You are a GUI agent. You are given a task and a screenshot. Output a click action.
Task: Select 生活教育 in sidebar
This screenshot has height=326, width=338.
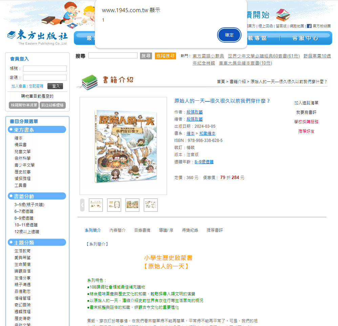[x=22, y=251]
